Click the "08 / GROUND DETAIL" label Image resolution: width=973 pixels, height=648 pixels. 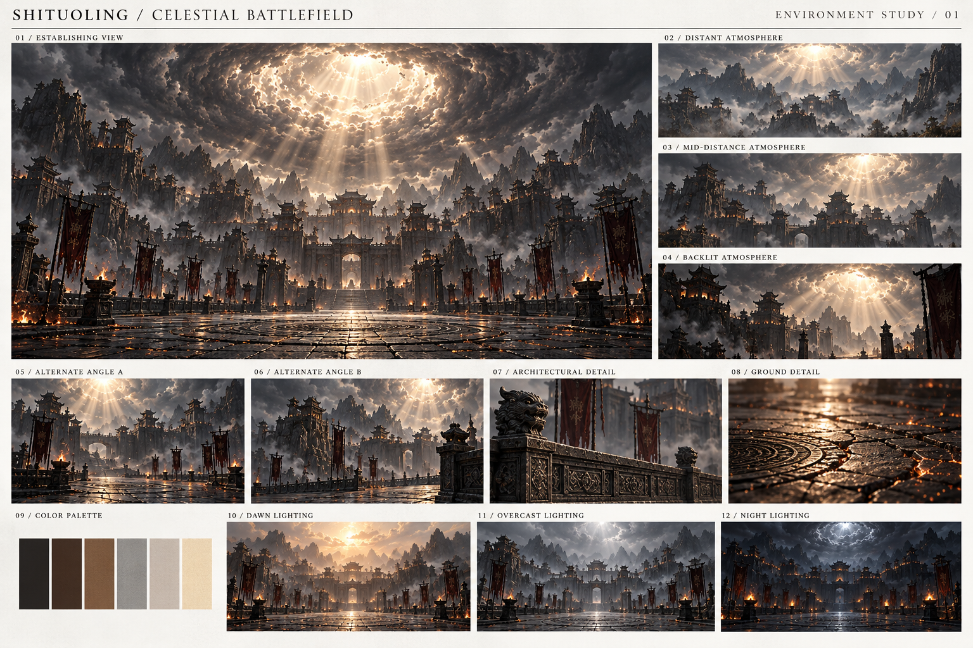(x=775, y=371)
